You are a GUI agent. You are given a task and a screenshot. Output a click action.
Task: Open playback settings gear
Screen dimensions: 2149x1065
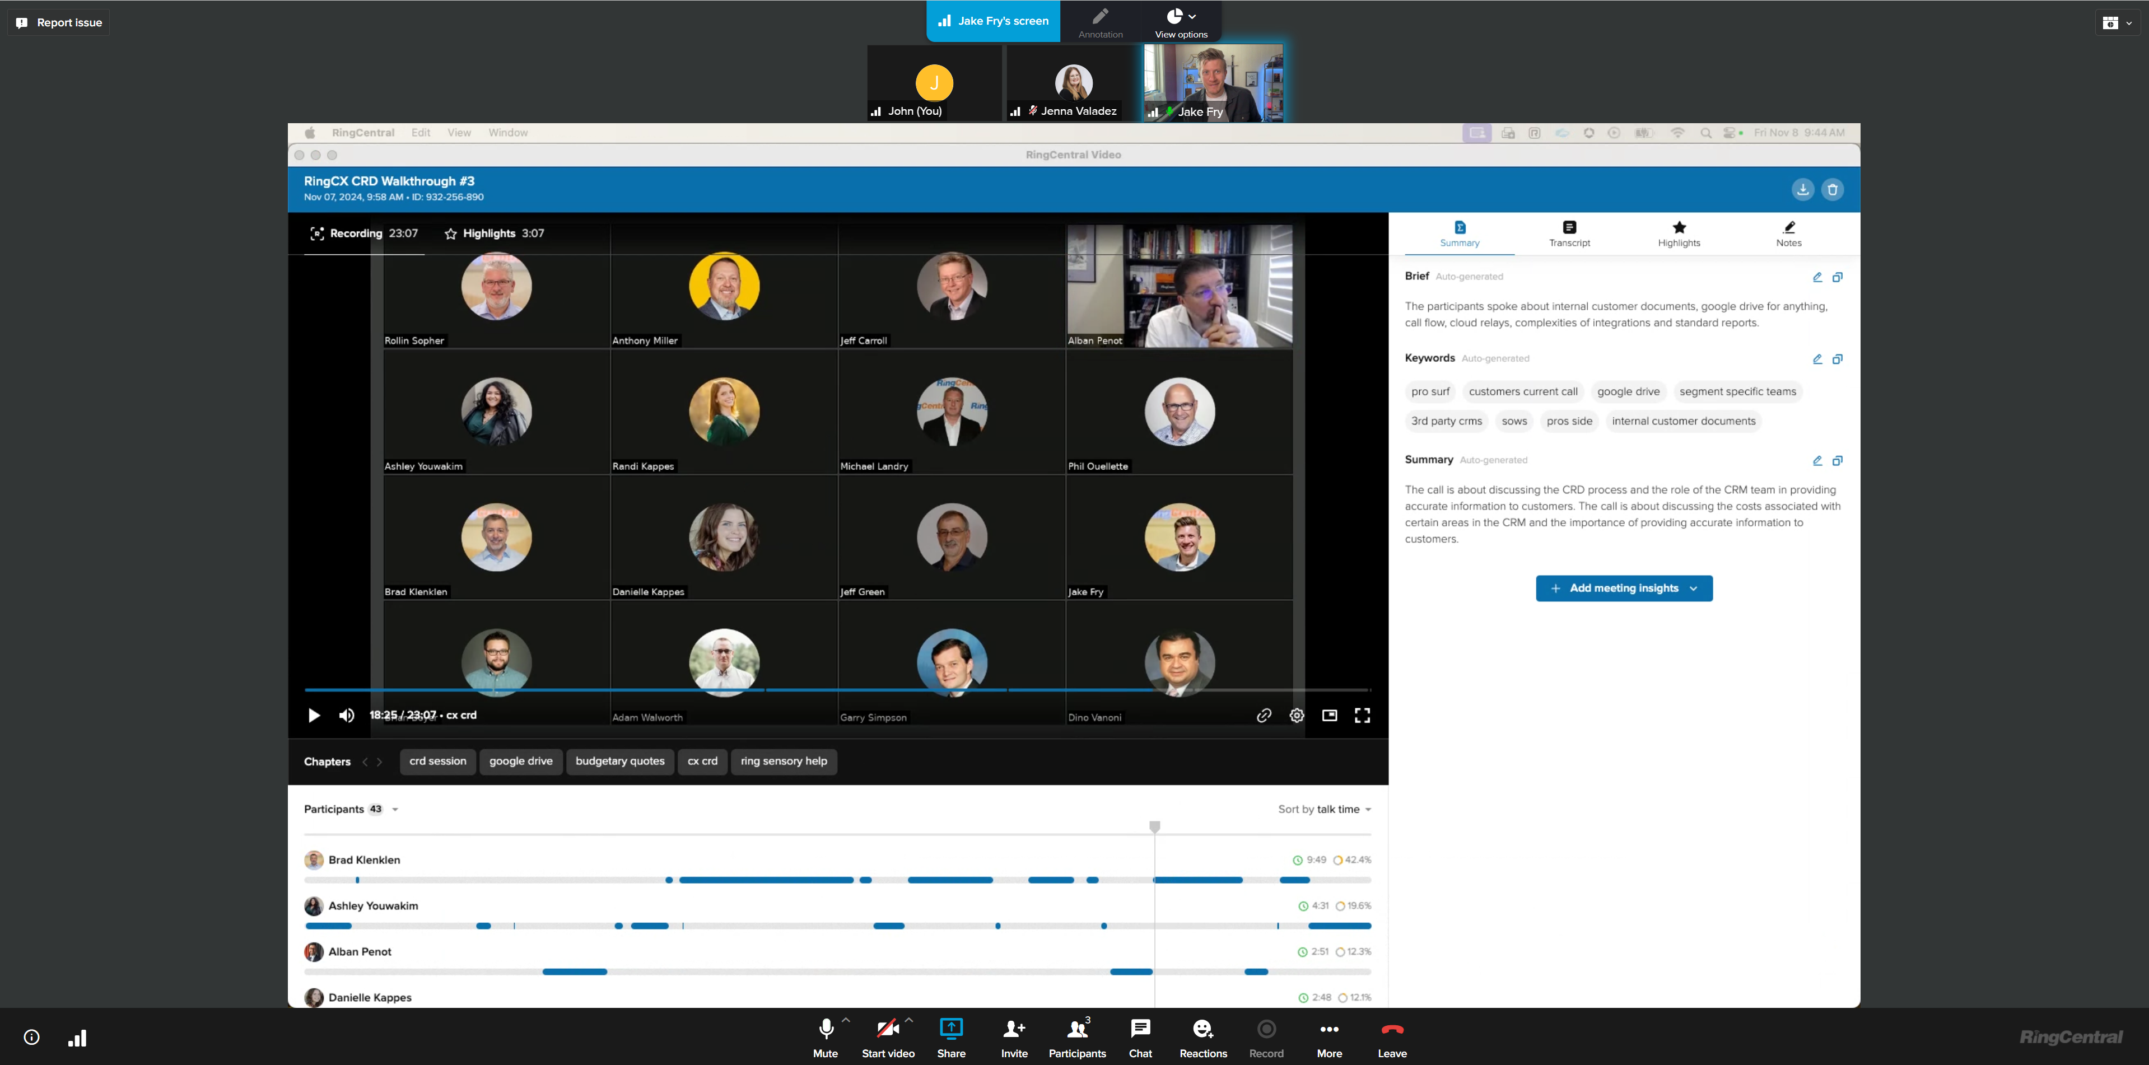1297,716
